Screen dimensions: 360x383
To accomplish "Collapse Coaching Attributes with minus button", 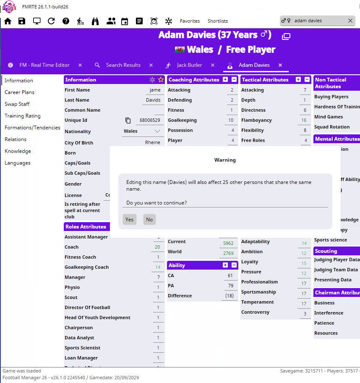I will 234,80.
